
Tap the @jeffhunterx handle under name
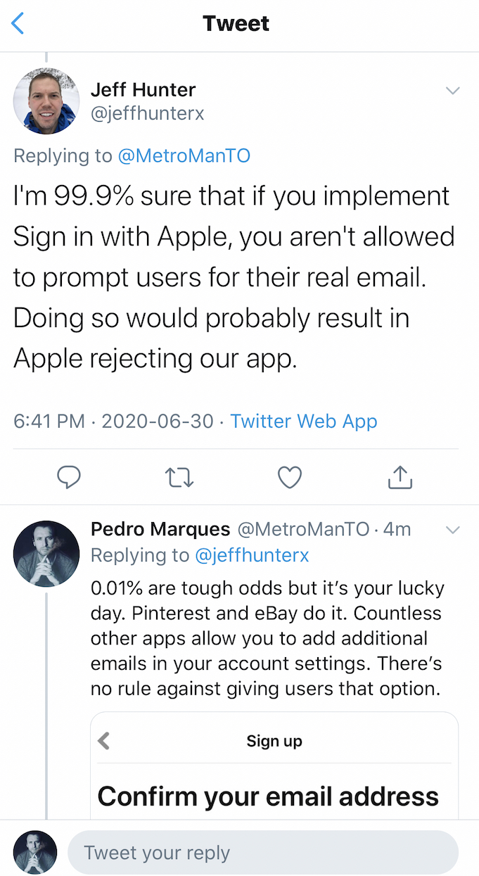(148, 113)
